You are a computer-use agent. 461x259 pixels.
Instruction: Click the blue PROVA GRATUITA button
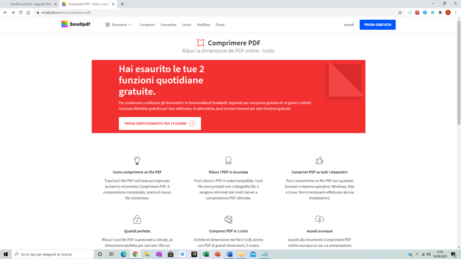pyautogui.click(x=378, y=25)
